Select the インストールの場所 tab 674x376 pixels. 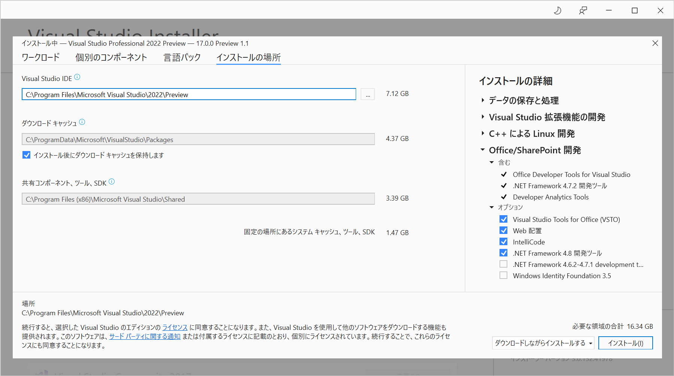(249, 57)
